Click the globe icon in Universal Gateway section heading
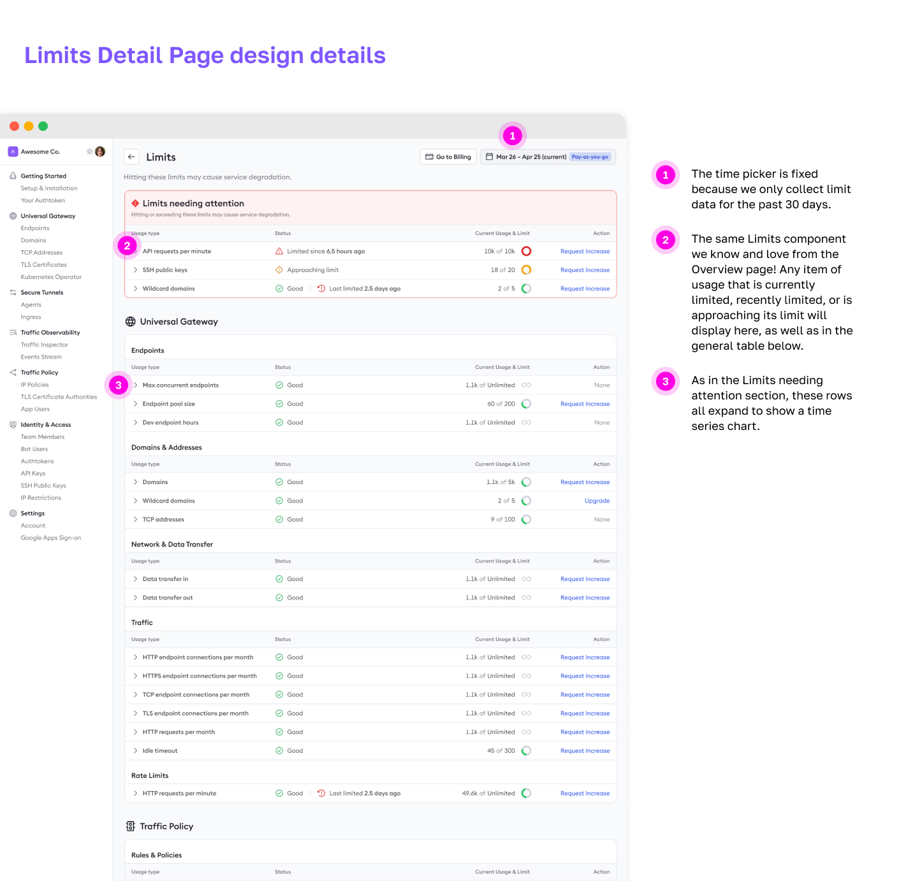Screen dimensions: 899x881 pos(130,322)
